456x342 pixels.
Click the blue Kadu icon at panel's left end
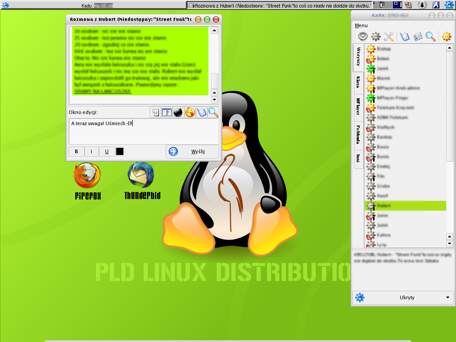coord(5,5)
